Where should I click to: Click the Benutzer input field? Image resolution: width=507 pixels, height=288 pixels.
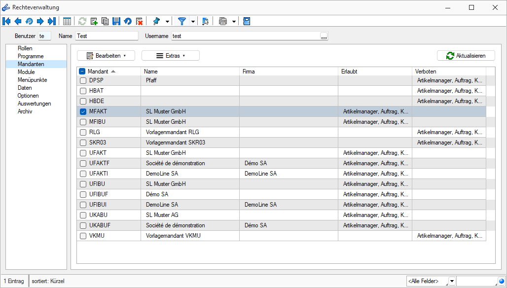(x=44, y=36)
